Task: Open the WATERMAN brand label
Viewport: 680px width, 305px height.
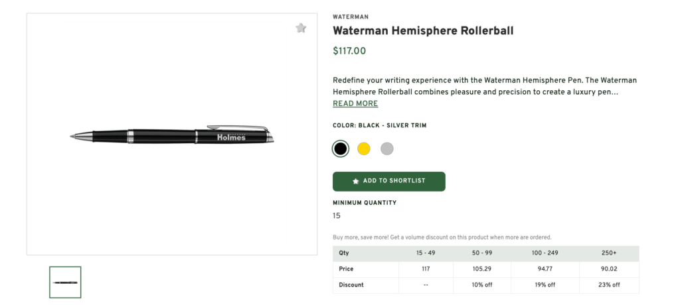Action: tap(351, 17)
